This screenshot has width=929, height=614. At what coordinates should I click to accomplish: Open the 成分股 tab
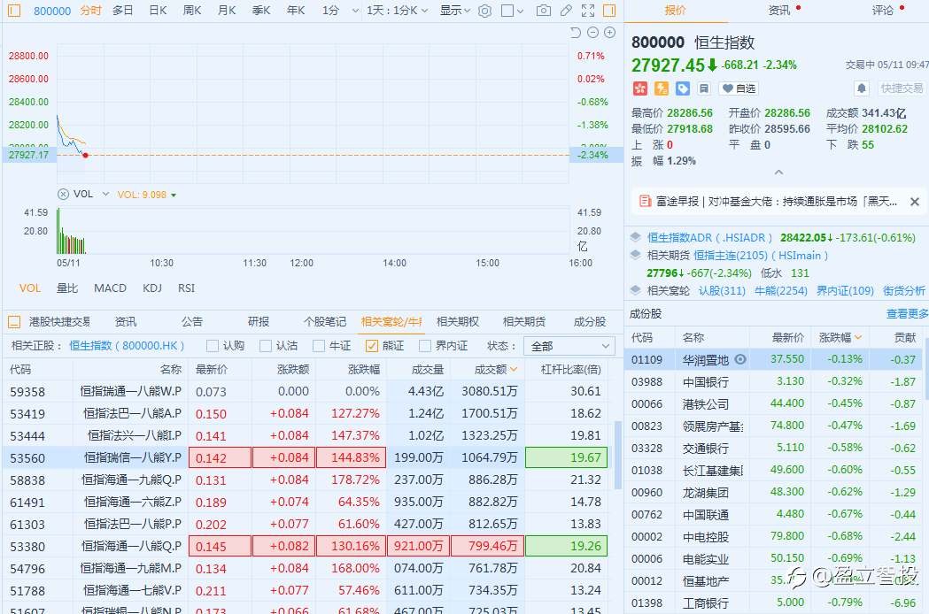click(x=590, y=322)
